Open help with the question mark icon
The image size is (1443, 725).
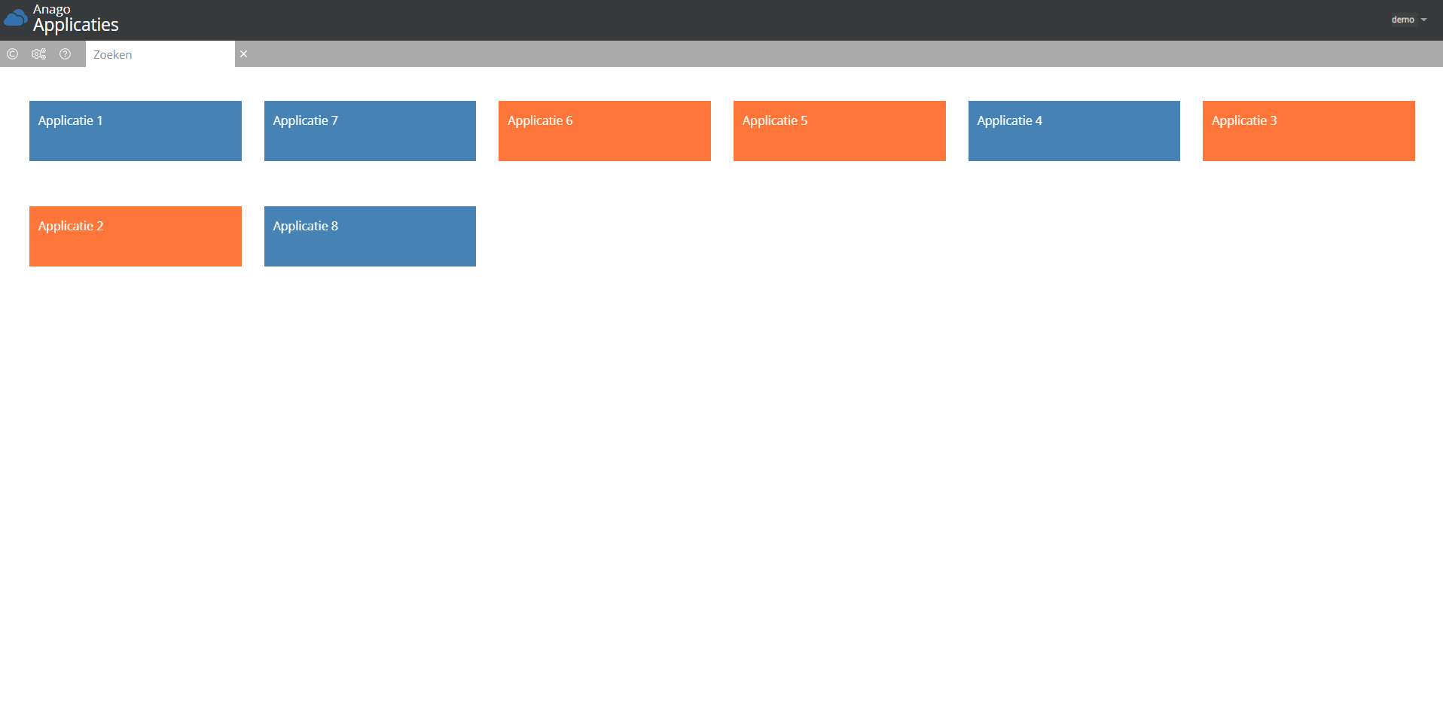(x=66, y=54)
